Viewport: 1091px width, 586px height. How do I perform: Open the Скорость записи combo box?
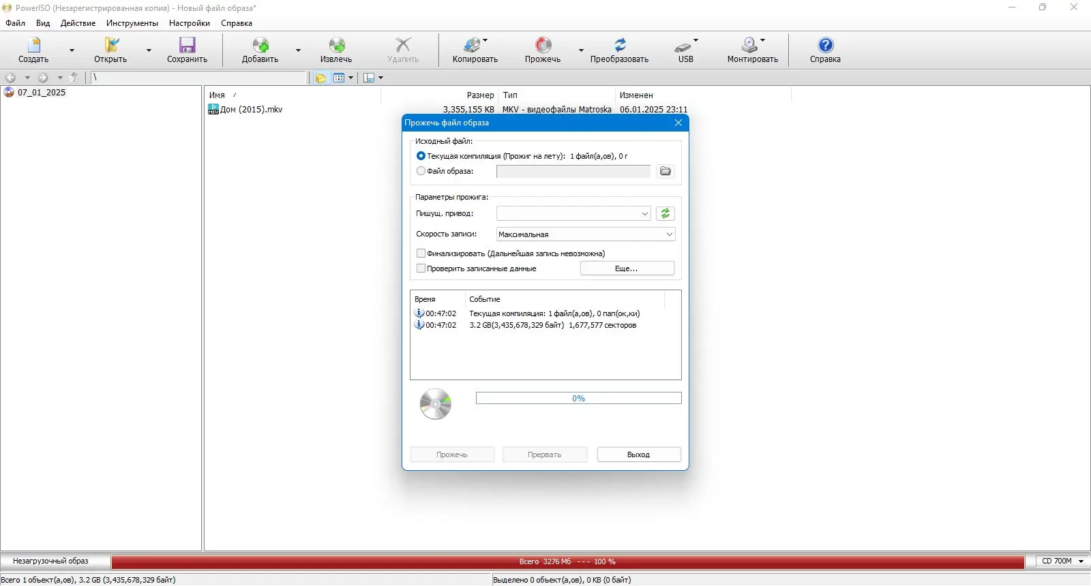pos(586,234)
